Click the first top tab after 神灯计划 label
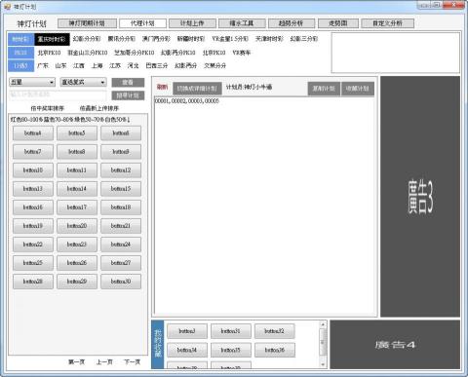Viewport: 468px width, 377px height. (87, 23)
